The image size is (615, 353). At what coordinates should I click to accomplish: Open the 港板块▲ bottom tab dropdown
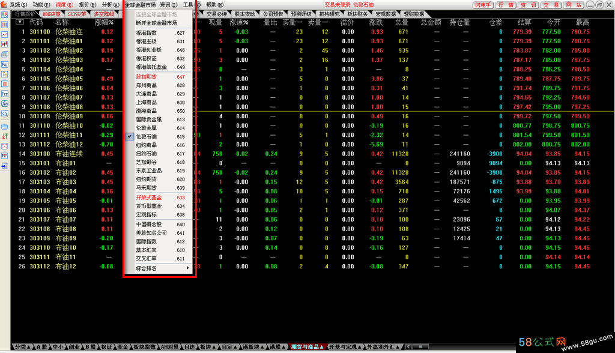254,347
